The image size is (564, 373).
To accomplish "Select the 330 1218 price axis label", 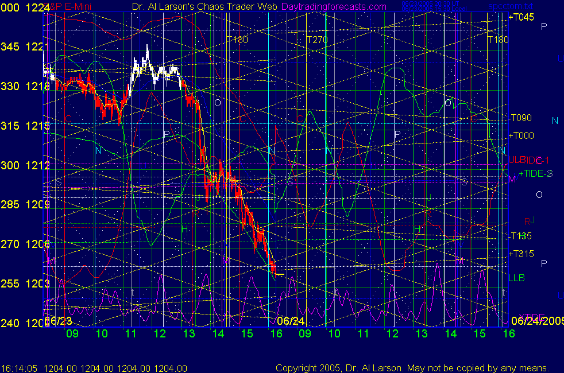I will click(25, 86).
